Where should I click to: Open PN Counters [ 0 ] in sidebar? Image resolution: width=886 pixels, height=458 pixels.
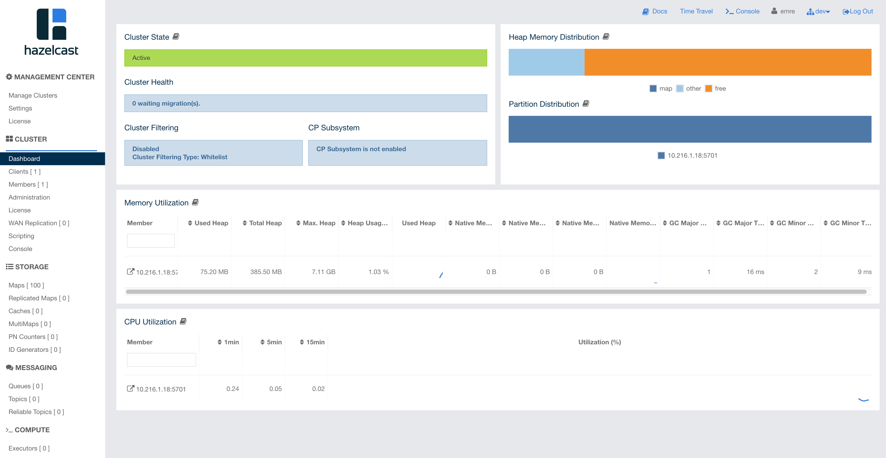tap(33, 337)
